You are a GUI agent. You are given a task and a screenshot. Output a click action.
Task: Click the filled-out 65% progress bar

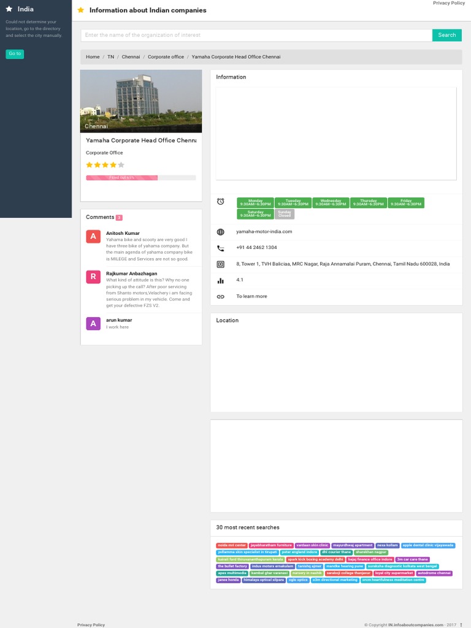[x=141, y=177]
